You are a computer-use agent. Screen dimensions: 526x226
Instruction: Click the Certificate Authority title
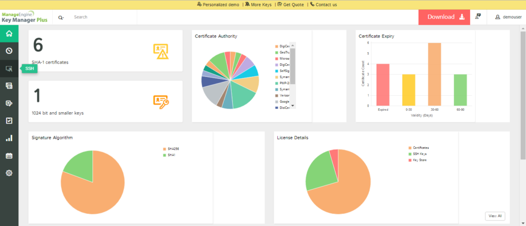coord(216,36)
